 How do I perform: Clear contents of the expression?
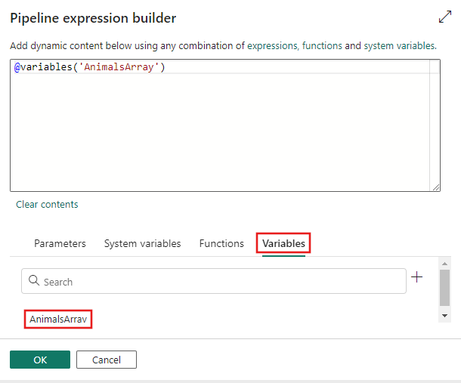point(47,205)
